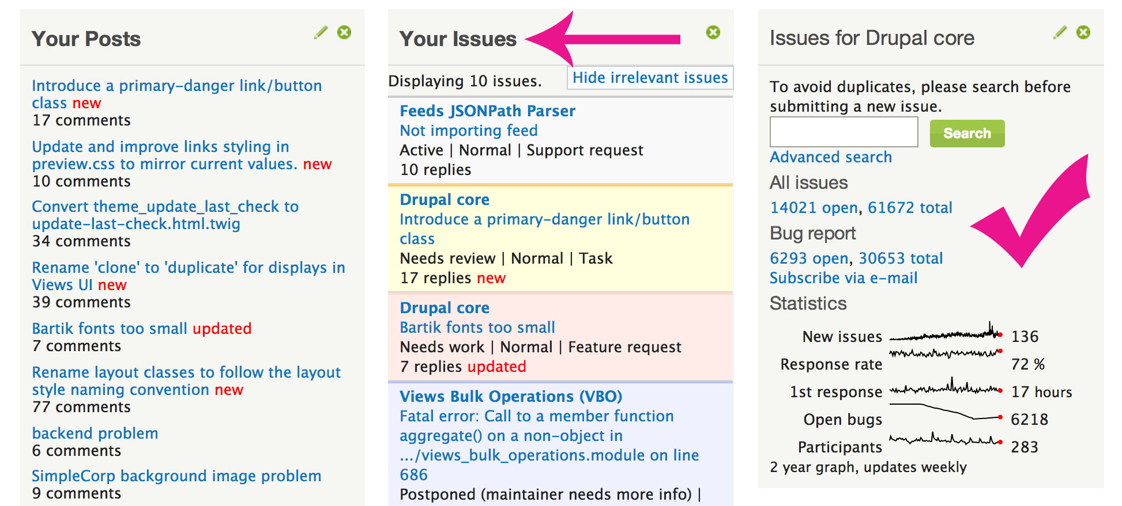Open 'Introduce a primary-danger link/button class' post

pos(176,94)
